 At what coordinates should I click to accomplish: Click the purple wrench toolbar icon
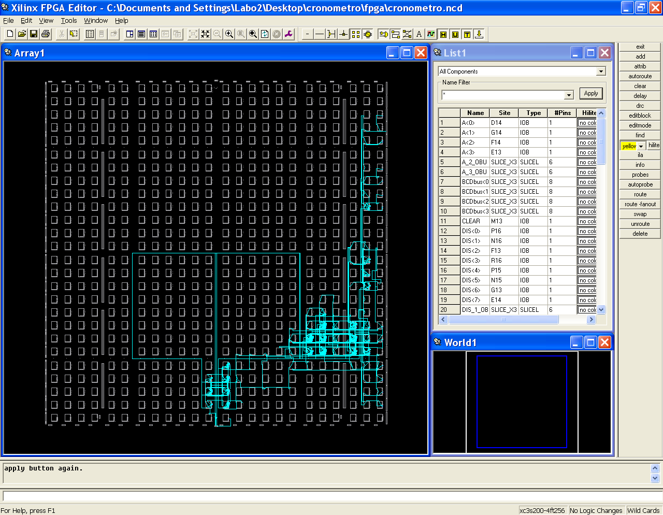click(x=289, y=34)
